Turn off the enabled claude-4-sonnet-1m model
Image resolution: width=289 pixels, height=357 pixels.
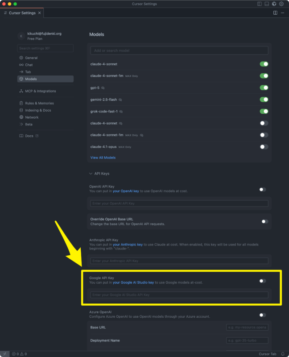coord(264,76)
